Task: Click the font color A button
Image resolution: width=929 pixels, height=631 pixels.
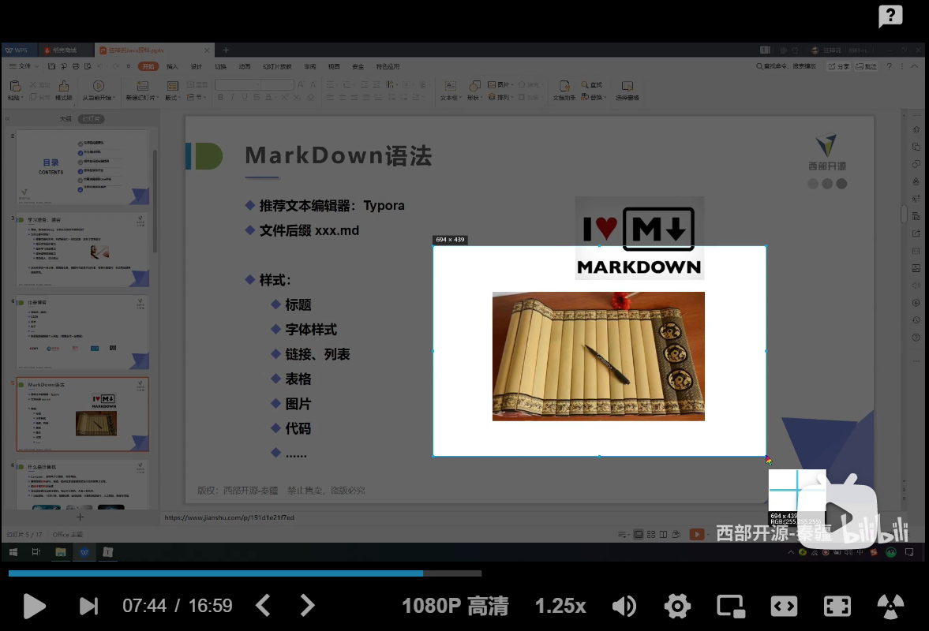Action: coord(269,97)
